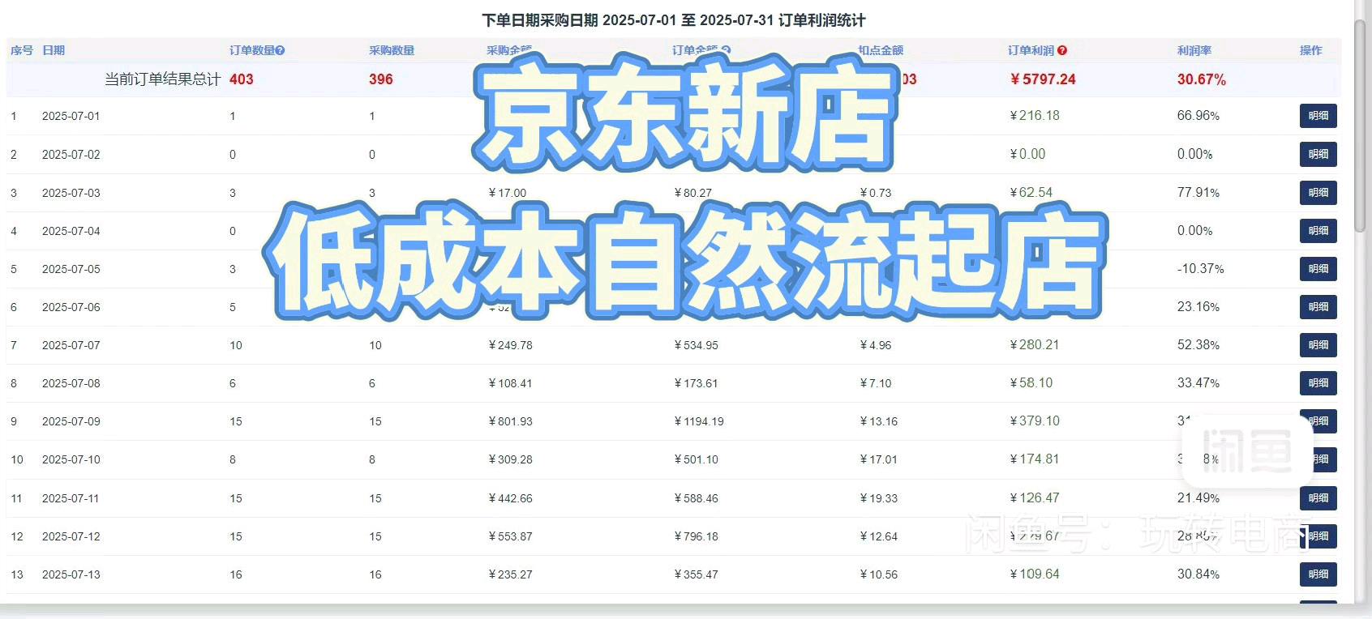This screenshot has width=1372, height=619.
Task: Click the 操作 column header
Action: (x=1310, y=50)
